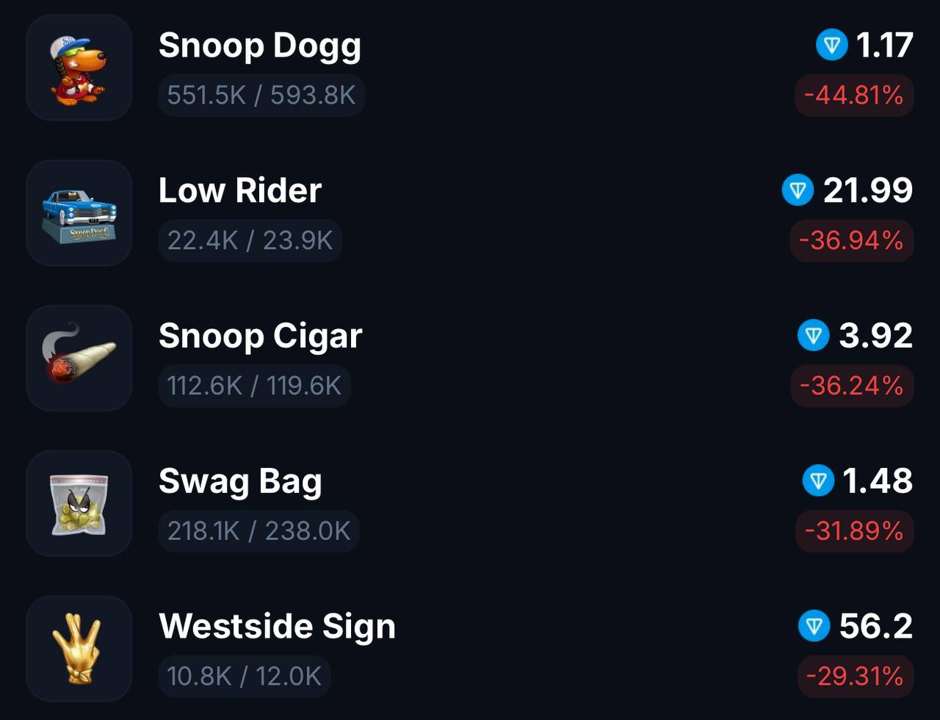This screenshot has height=720, width=940.
Task: Select the blue Low Rider car icon
Action: pos(79,213)
